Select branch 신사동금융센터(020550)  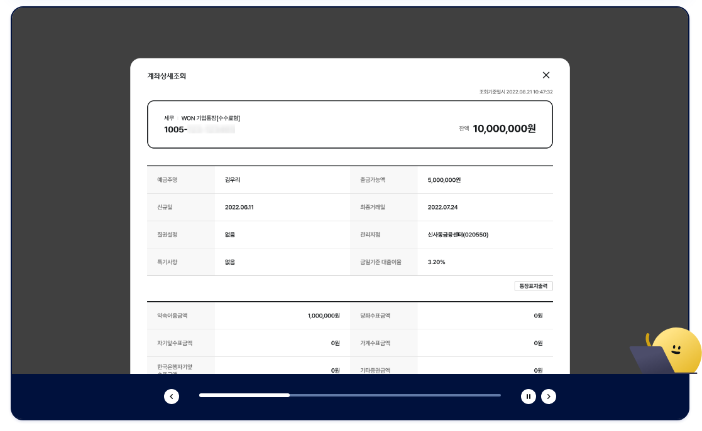[458, 234]
